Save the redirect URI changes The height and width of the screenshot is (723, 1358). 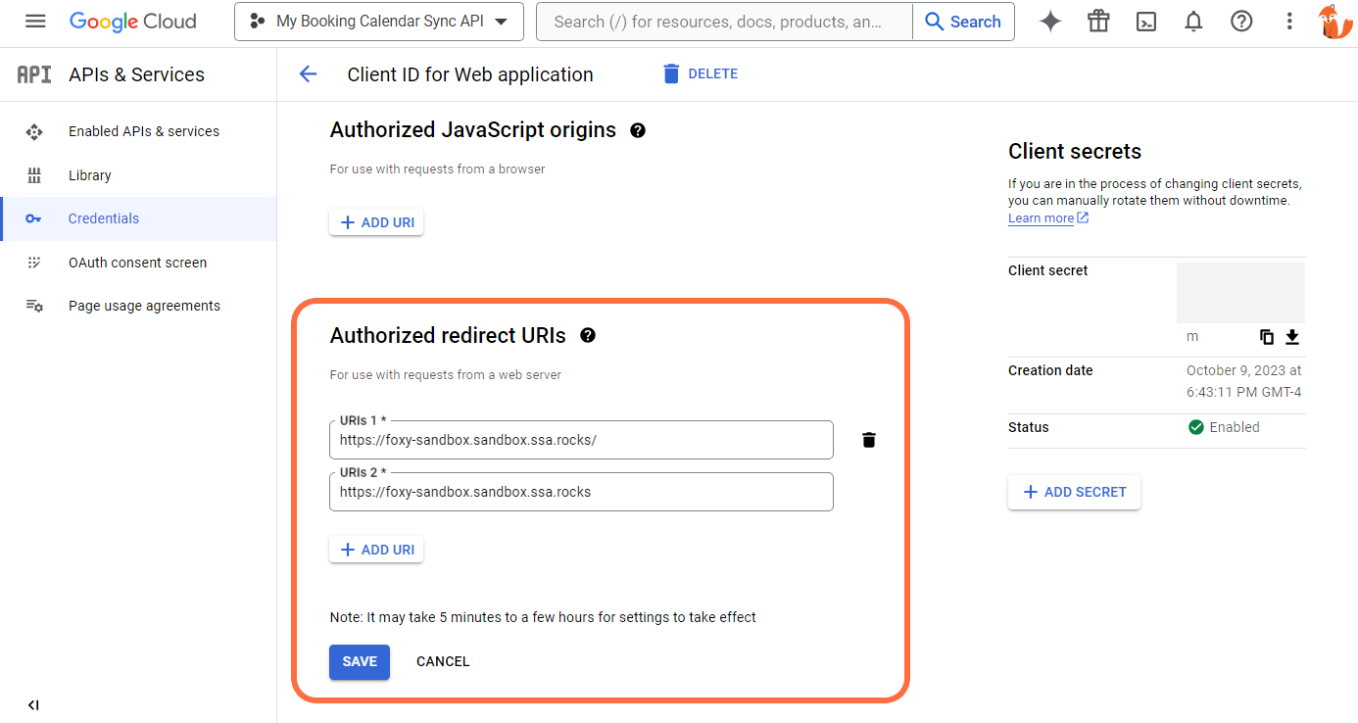tap(359, 661)
